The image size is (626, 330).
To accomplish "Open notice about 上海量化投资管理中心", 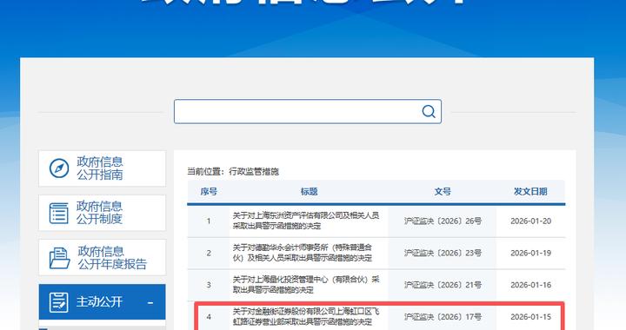I will (x=306, y=285).
